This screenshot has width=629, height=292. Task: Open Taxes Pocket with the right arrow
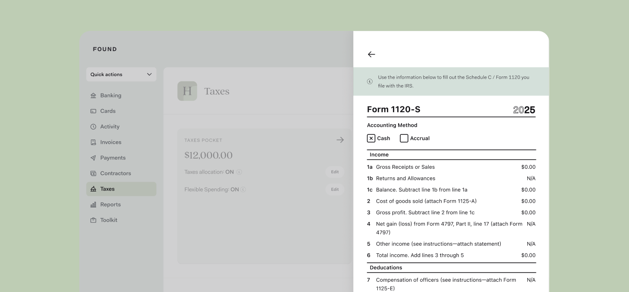(340, 140)
